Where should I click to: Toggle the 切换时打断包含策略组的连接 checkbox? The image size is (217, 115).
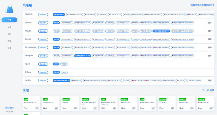188,5
